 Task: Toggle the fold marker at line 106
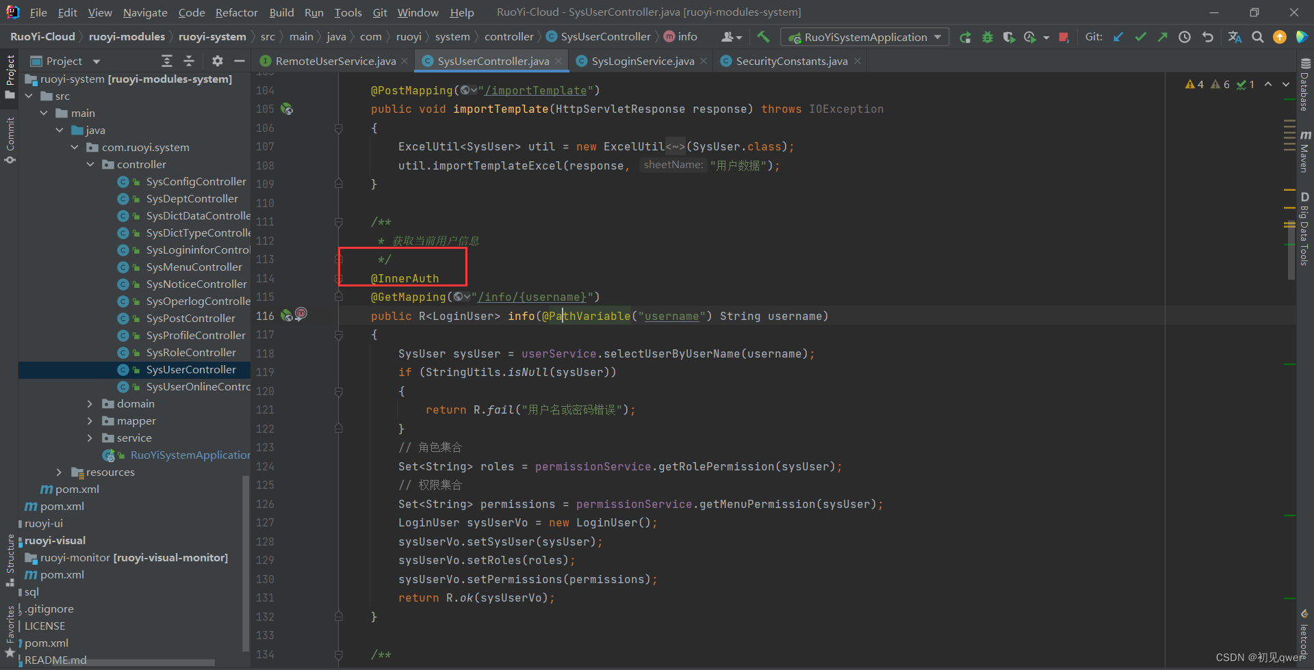click(339, 128)
